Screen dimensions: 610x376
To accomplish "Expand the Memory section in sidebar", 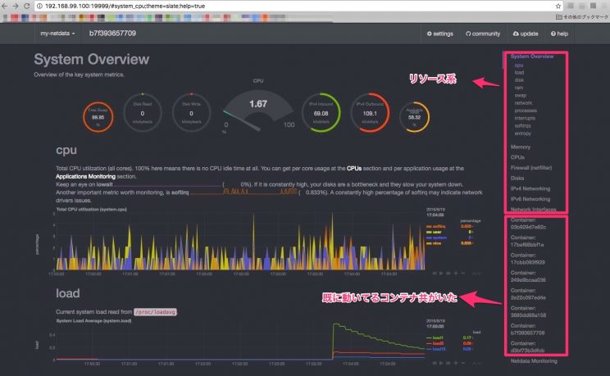I will click(521, 147).
